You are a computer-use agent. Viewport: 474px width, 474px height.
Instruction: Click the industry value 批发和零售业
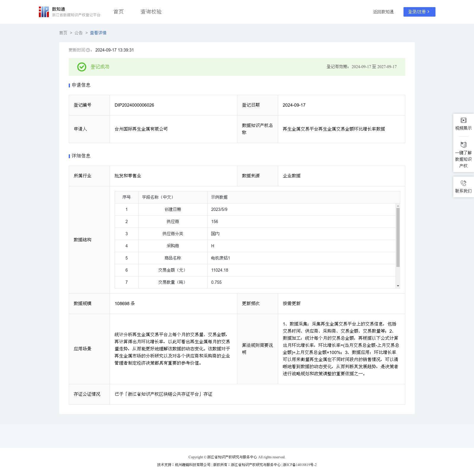click(x=128, y=176)
